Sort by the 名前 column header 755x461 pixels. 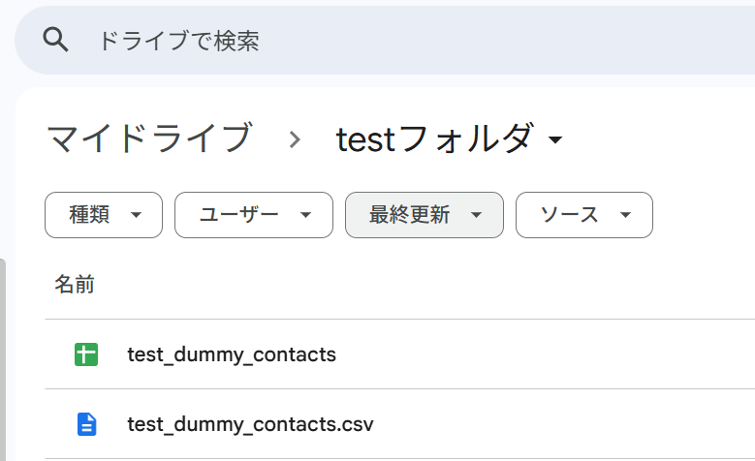75,284
